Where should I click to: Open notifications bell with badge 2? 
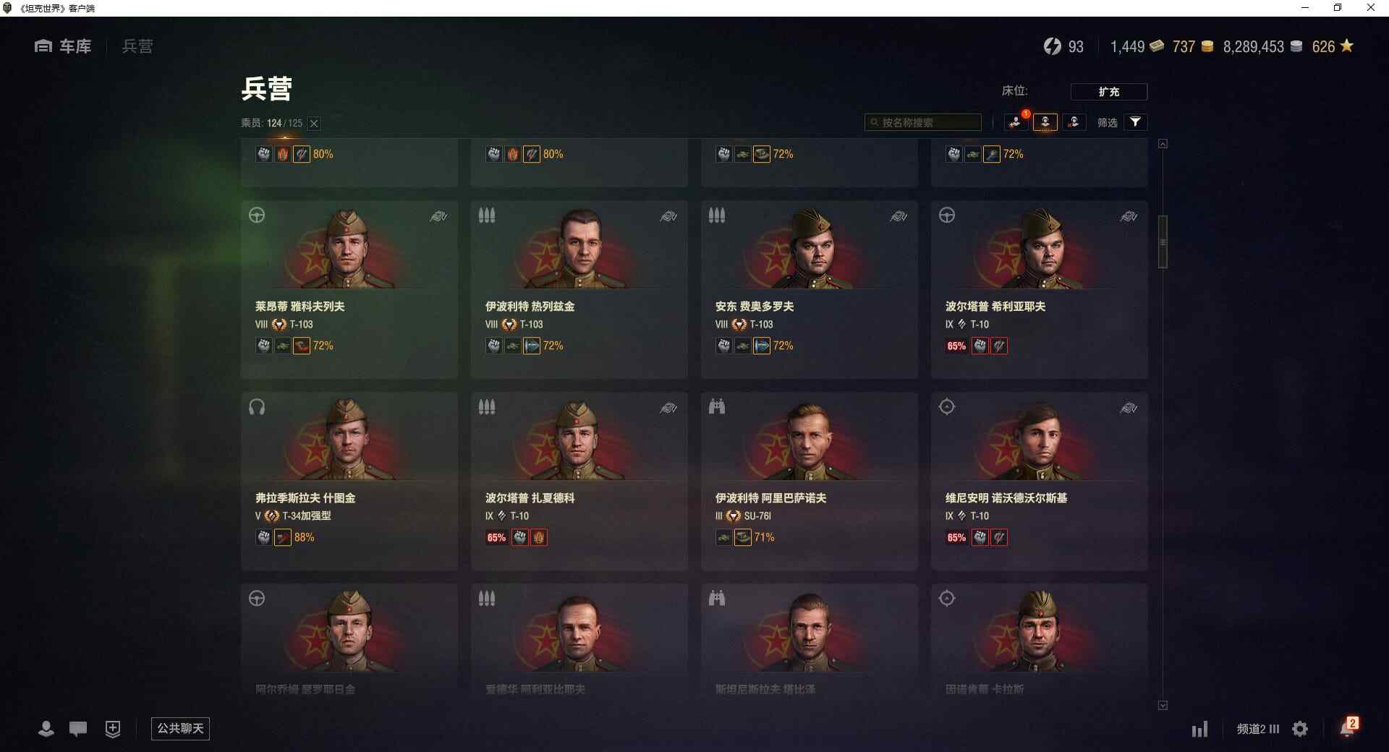coord(1348,727)
